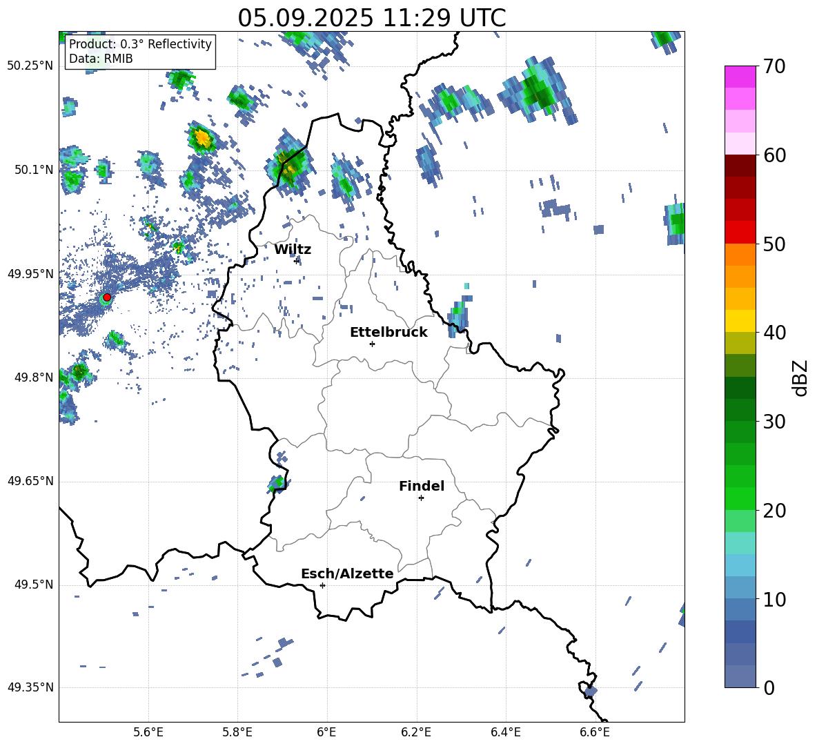Click the 5.8°E longitude label
Screen dimensions: 817x746
click(237, 733)
